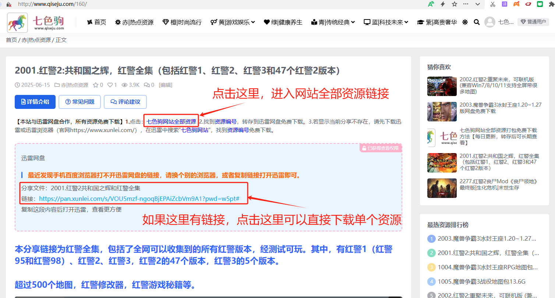The width and height of the screenshot is (555, 298).
Task: Click the 七色... username text in header
Action: click(x=506, y=22)
